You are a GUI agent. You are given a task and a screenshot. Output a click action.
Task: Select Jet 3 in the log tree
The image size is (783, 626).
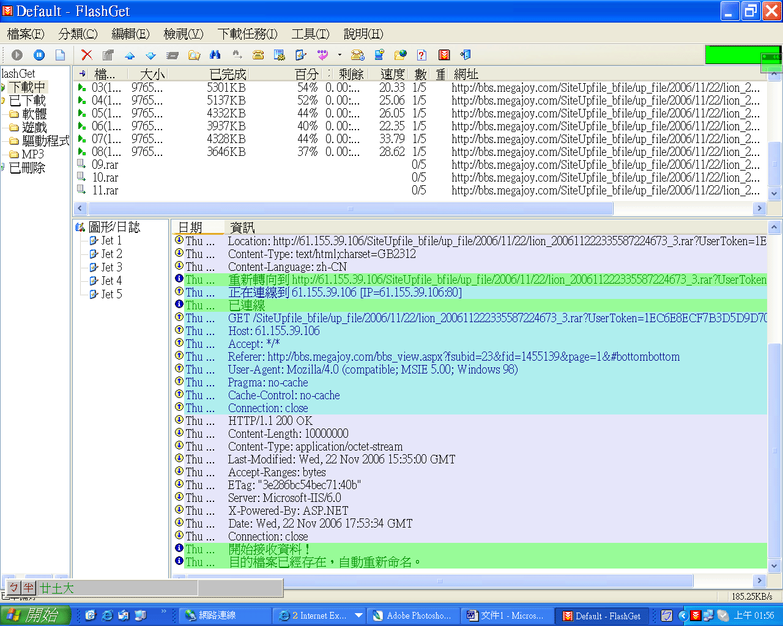pyautogui.click(x=111, y=268)
